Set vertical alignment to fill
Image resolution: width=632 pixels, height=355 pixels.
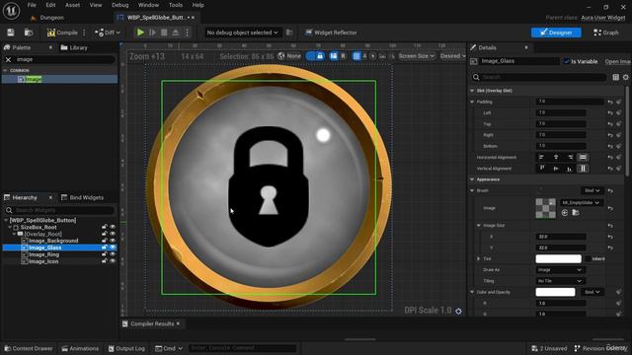[583, 169]
